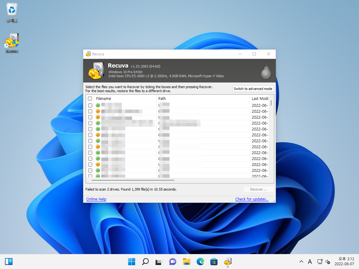The width and height of the screenshot is (359, 269).
Task: Open File Explorer from the taskbar
Action: [x=186, y=262]
